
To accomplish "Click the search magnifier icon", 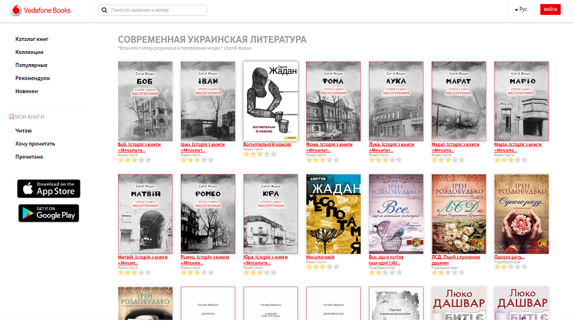I will pyautogui.click(x=104, y=10).
